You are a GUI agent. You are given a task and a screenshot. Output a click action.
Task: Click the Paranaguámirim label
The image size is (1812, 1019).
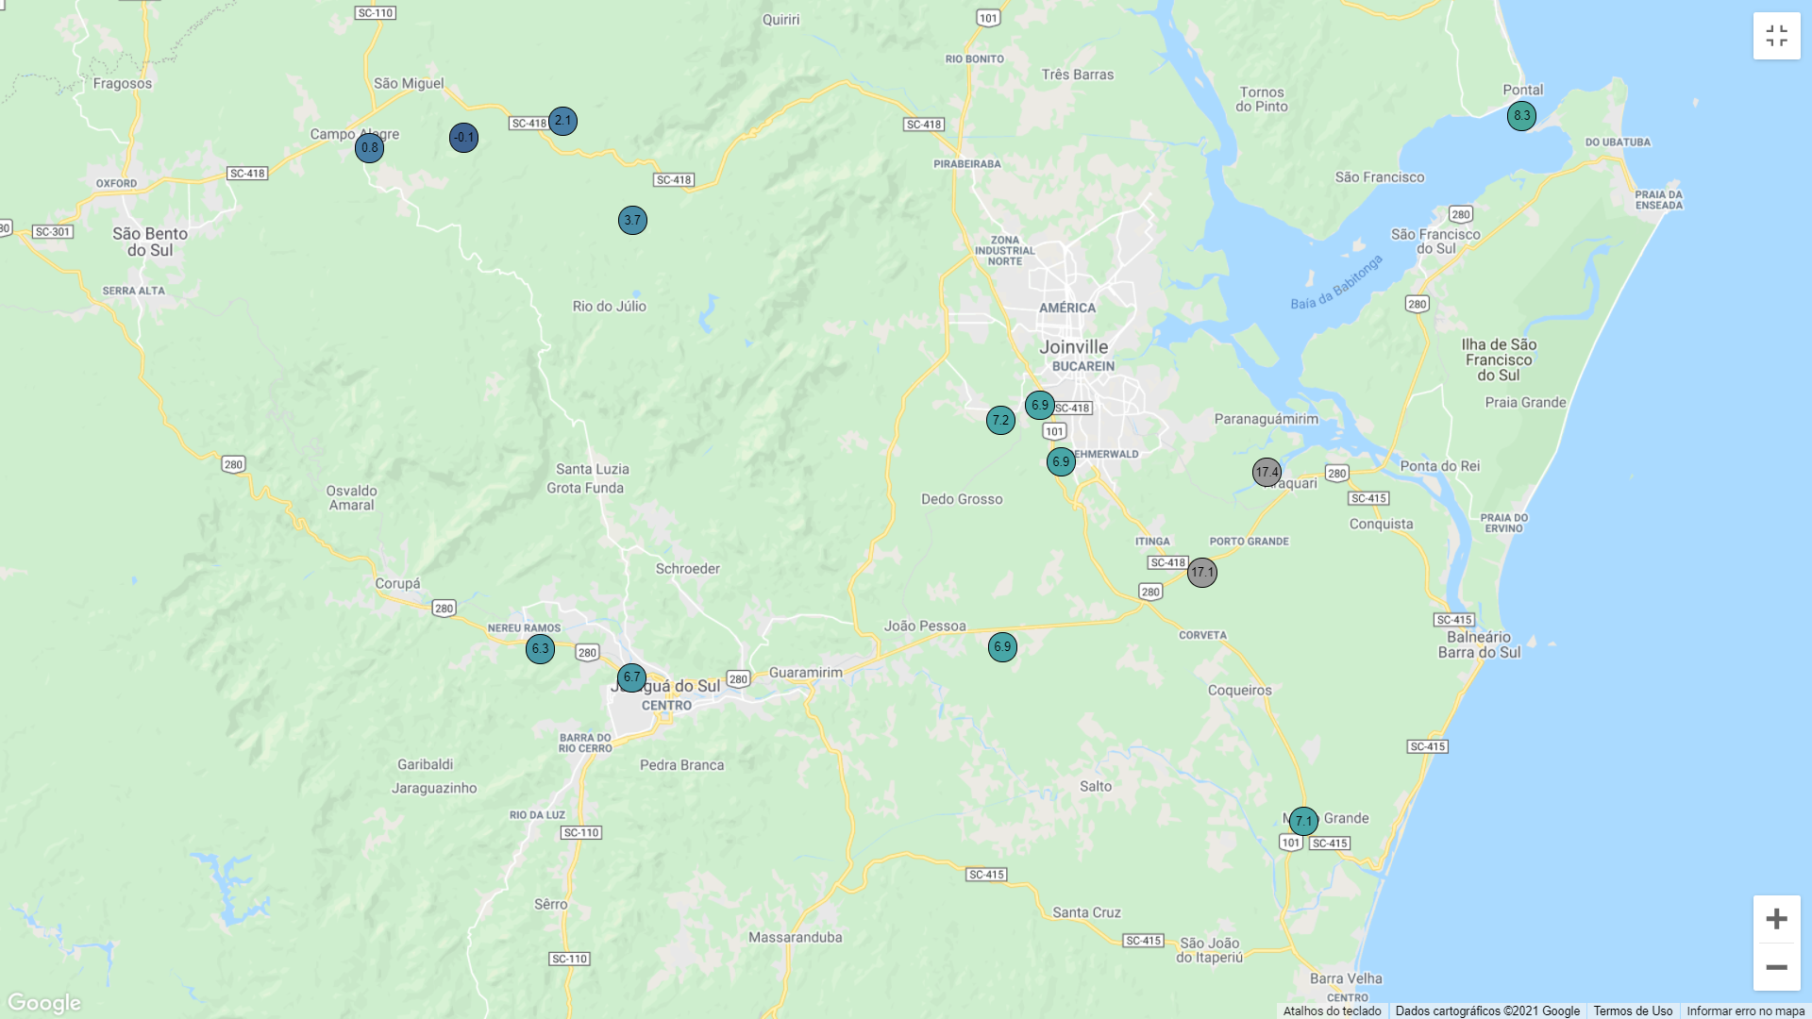coord(1267,419)
